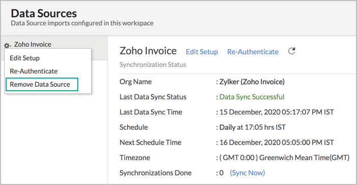Image resolution: width=357 pixels, height=185 pixels.
Task: Select Zoho Invoice in the sidebar list
Action: tap(33, 44)
